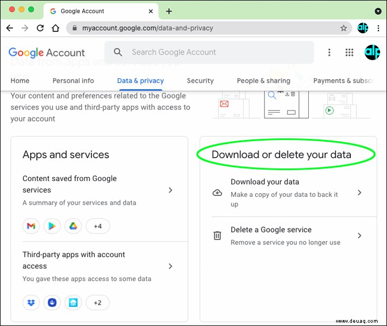Click the mail envelope illustration
387x326 pixels.
tap(224, 104)
